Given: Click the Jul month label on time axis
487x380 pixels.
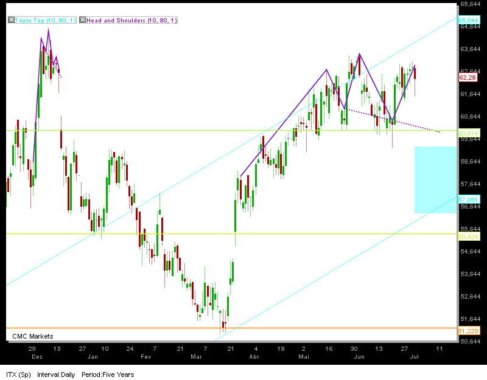Looking at the screenshot, I should (415, 357).
